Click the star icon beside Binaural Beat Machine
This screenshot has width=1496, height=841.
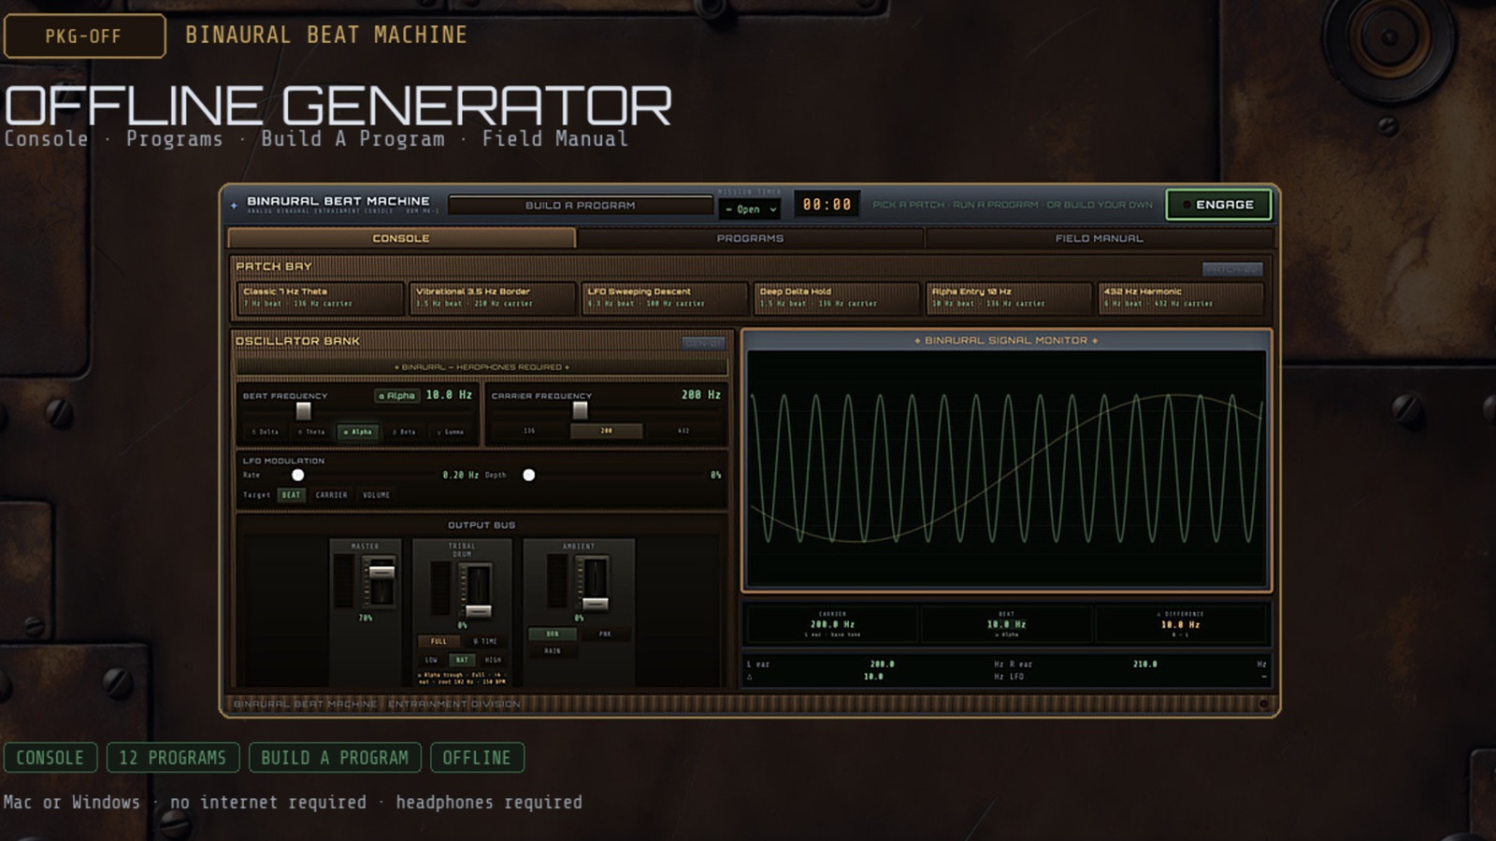pyautogui.click(x=234, y=205)
